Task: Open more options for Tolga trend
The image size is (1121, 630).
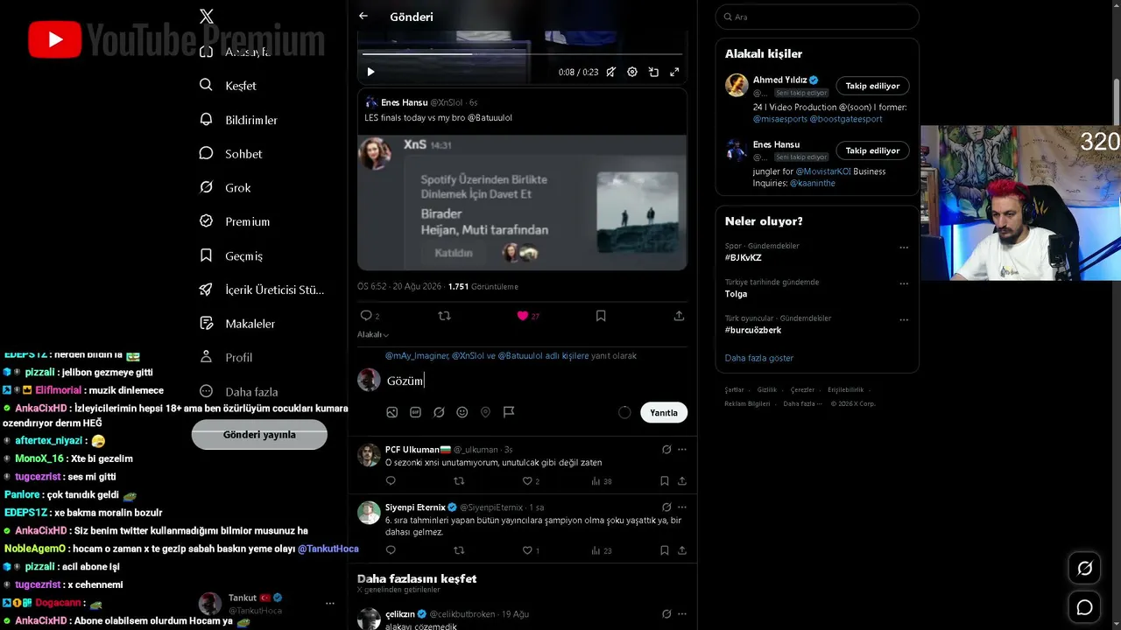Action: pyautogui.click(x=904, y=283)
